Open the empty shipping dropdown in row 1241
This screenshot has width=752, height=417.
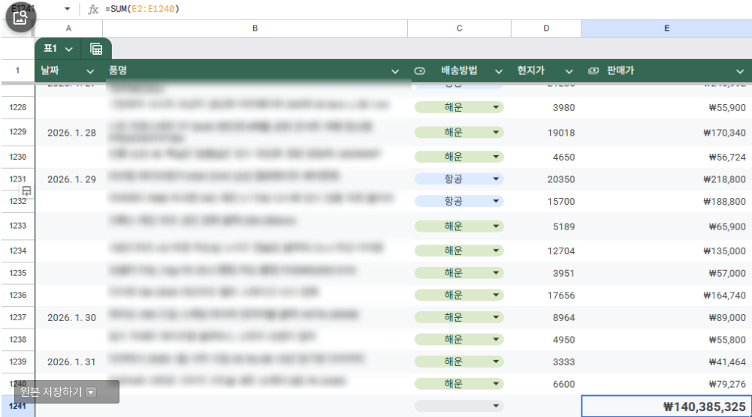click(495, 406)
